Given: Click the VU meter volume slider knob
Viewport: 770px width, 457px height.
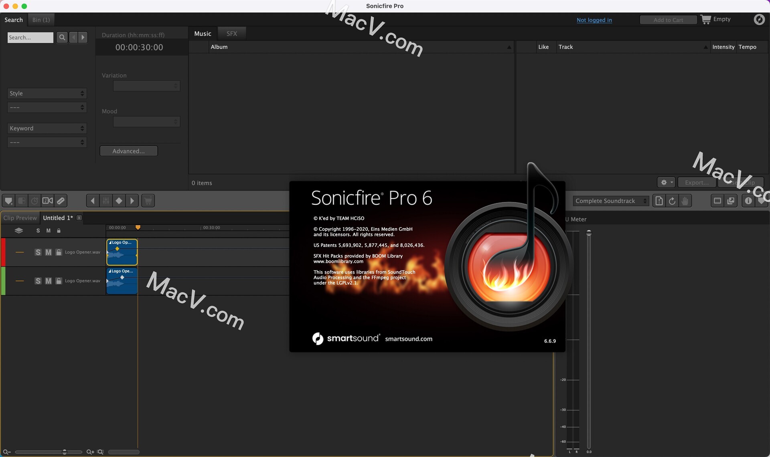Looking at the screenshot, I should (589, 233).
